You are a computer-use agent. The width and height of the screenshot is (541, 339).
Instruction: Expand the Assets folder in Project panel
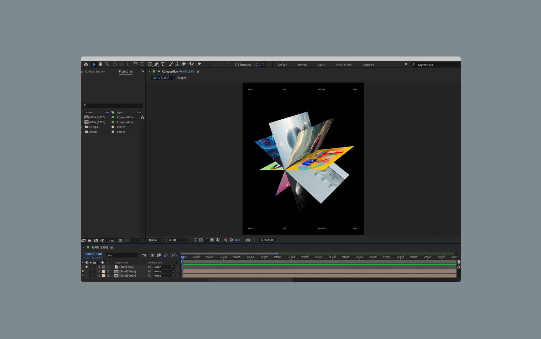(82, 132)
